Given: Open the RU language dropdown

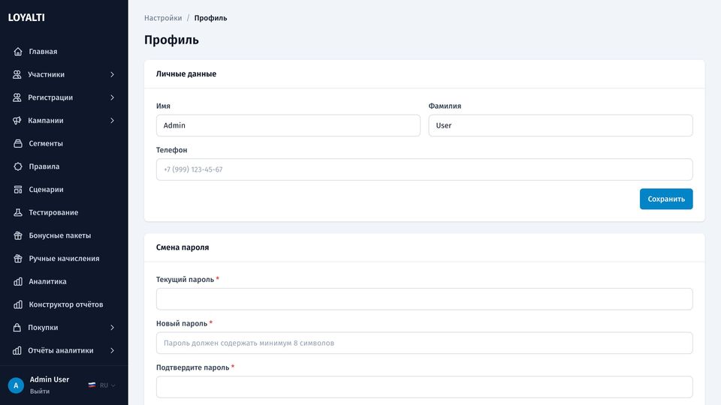Looking at the screenshot, I should pyautogui.click(x=101, y=385).
